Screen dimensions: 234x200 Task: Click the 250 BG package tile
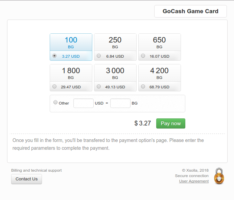click(x=115, y=47)
